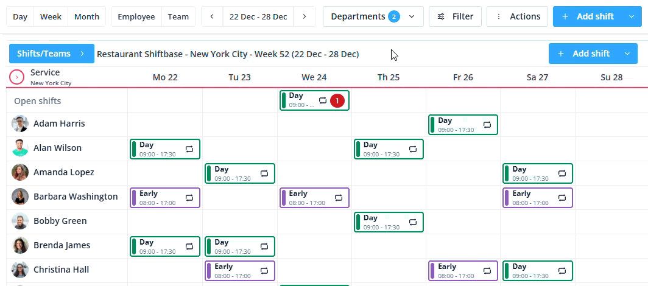Select the We 24 column header
648x286 pixels.
tap(314, 78)
